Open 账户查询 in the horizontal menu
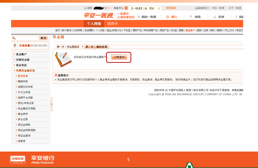 (x=67, y=30)
